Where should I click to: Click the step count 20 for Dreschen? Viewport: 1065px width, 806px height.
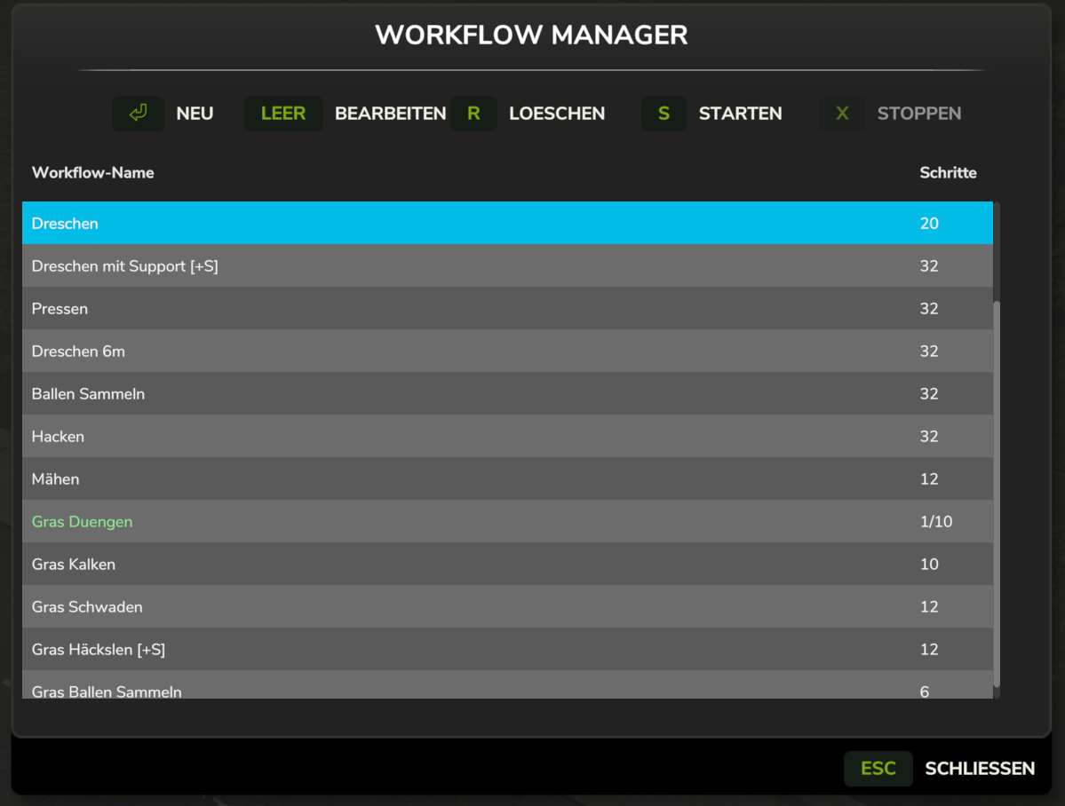pyautogui.click(x=929, y=224)
